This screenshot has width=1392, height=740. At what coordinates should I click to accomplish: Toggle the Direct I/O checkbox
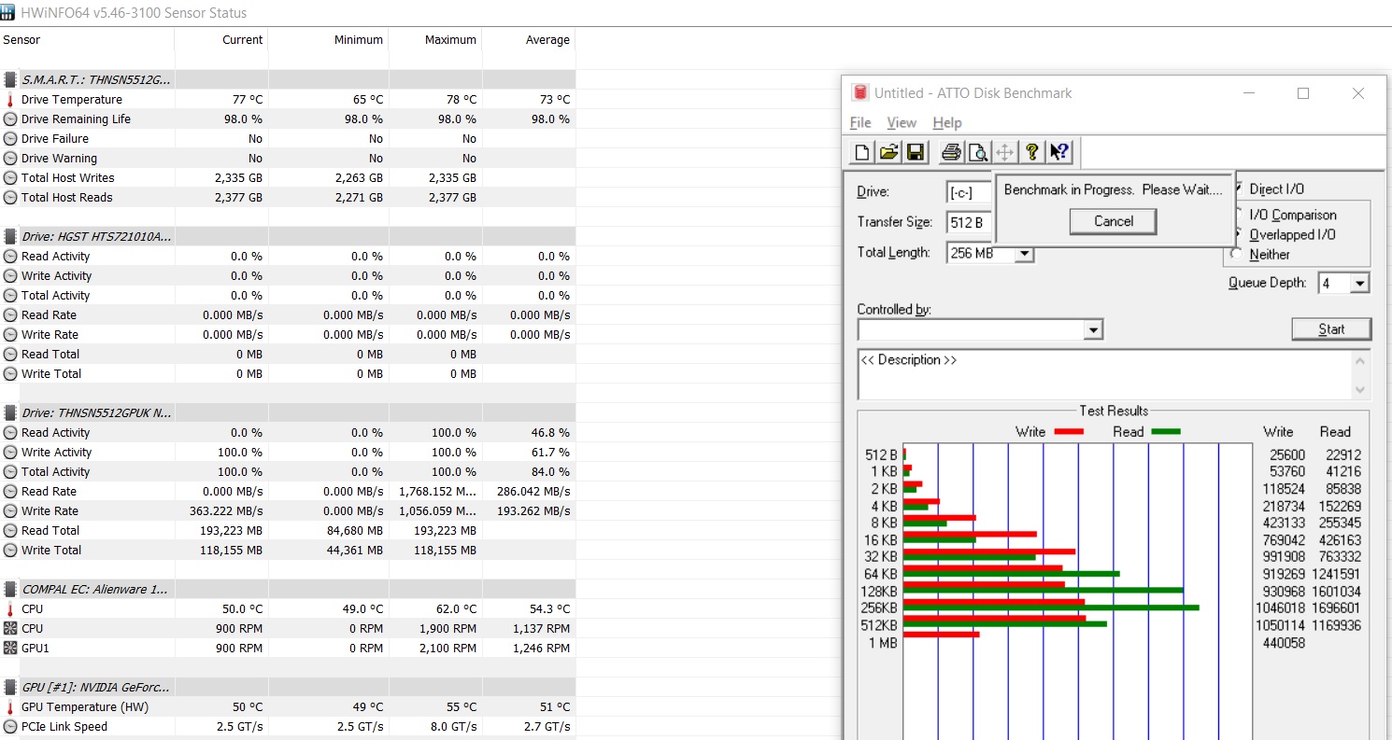(1241, 189)
